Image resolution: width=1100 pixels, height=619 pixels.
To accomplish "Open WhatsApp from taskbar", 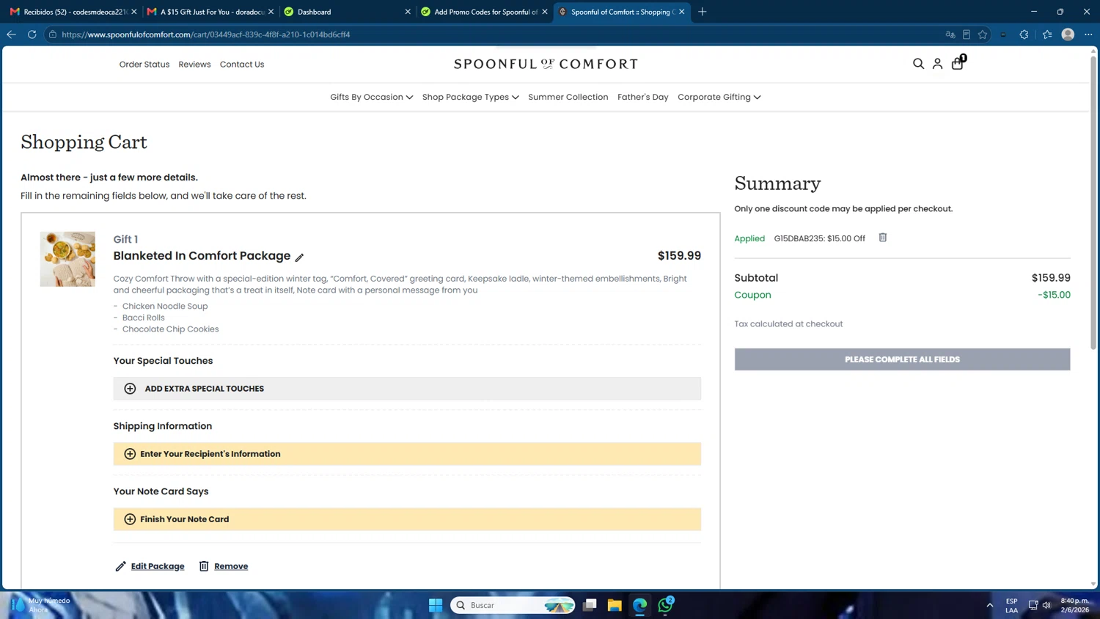I will pos(666,605).
